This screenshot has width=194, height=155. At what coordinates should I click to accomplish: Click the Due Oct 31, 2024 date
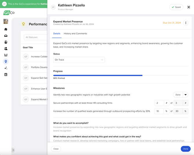(172, 23)
